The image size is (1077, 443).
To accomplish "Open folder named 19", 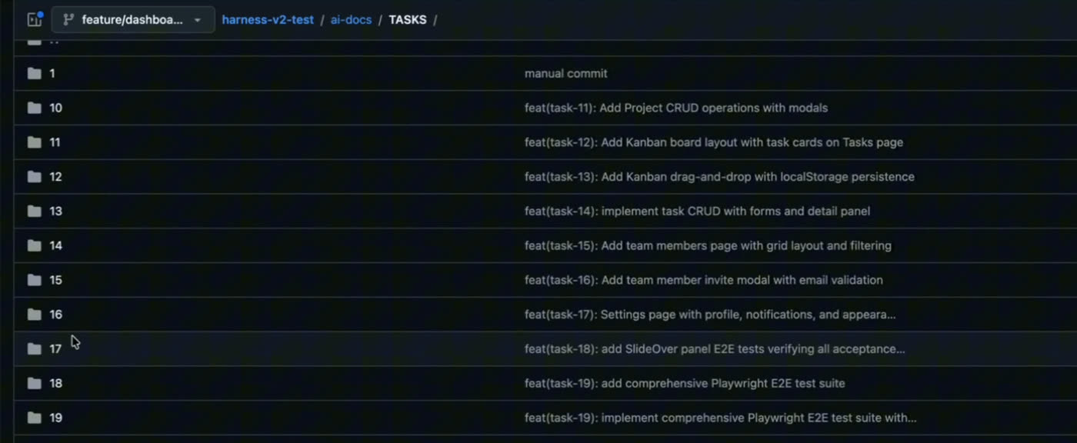I will click(x=55, y=418).
